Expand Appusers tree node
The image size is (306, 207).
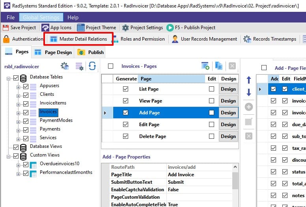click(x=19, y=87)
